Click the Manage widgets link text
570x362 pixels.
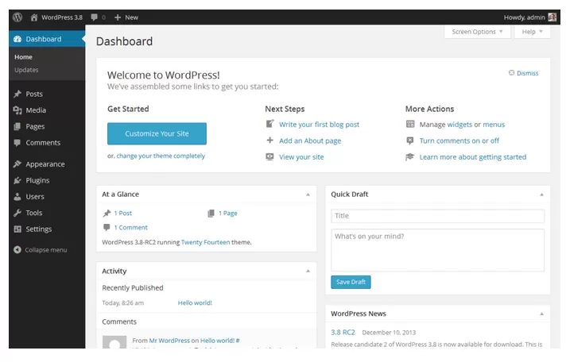point(459,125)
